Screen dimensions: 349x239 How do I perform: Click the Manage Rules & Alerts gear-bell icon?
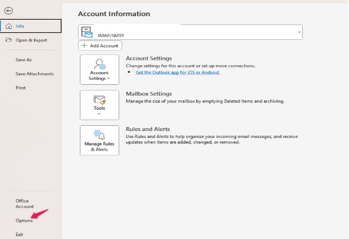(x=100, y=135)
